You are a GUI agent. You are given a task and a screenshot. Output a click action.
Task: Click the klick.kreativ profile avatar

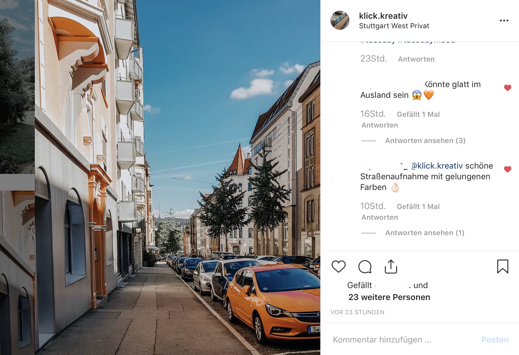(x=340, y=20)
